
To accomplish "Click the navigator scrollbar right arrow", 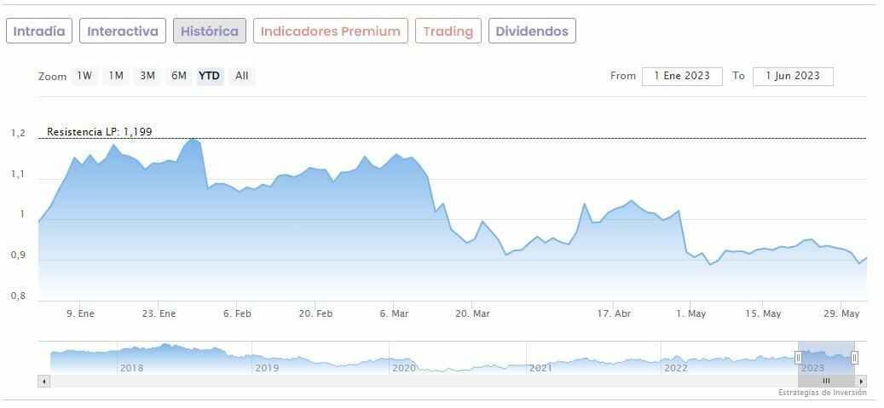I will pyautogui.click(x=862, y=381).
